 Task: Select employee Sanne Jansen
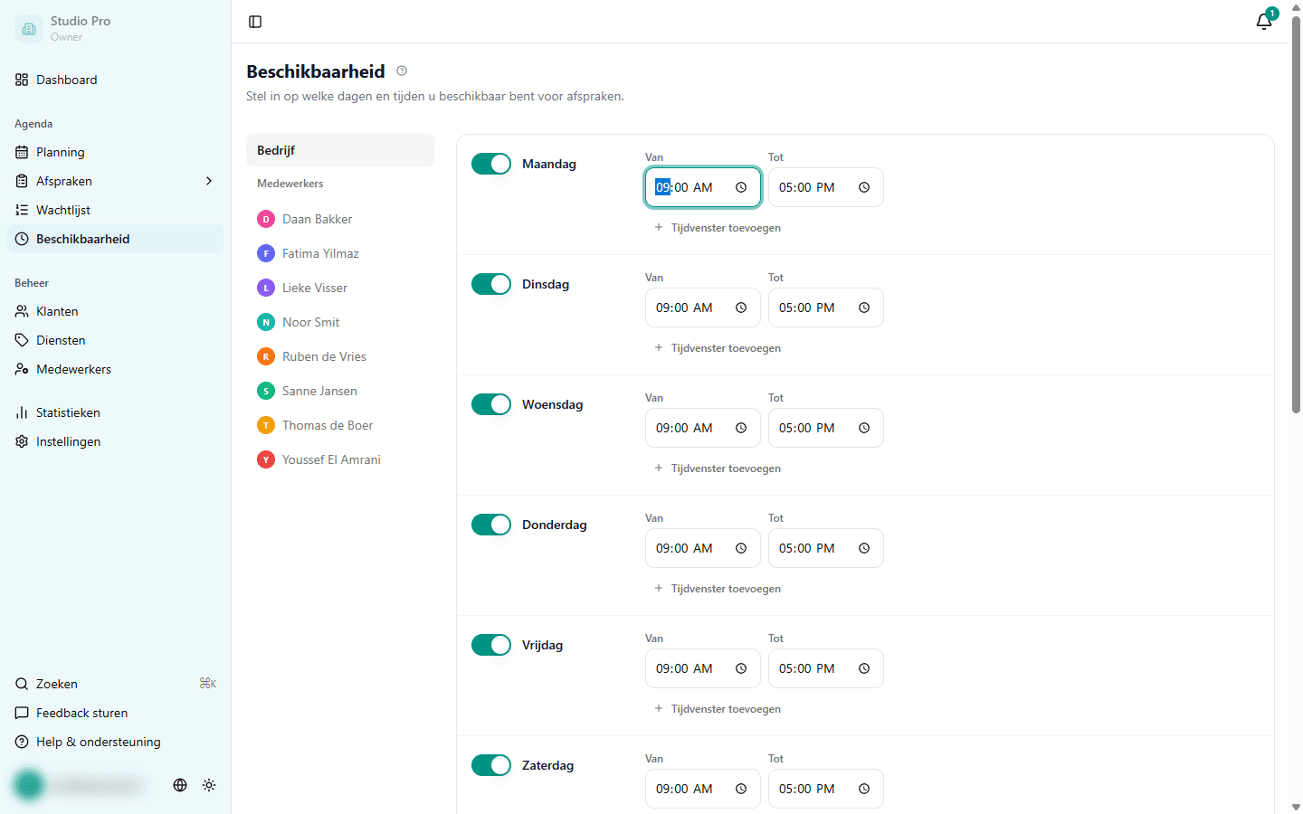coord(340,391)
